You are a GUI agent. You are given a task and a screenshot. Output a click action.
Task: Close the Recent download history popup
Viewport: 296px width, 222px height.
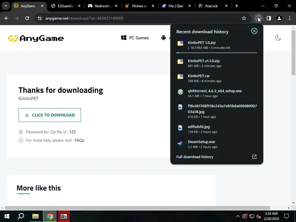254,31
